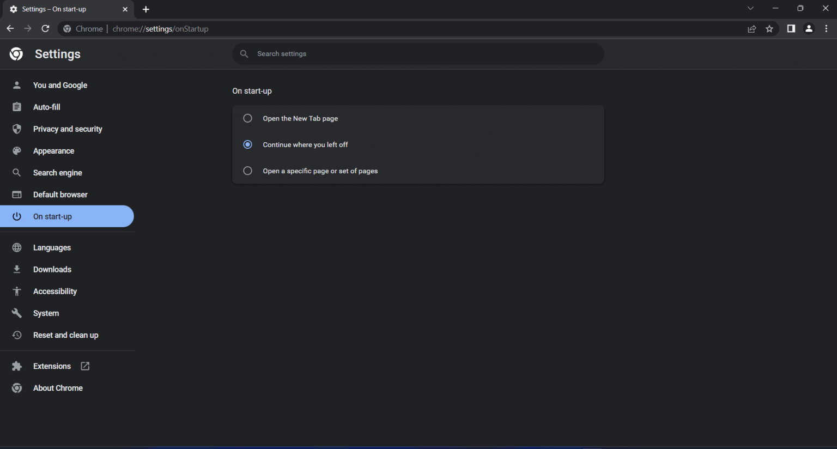Viewport: 837px width, 449px height.
Task: Click the back navigation arrow
Action: tap(10, 29)
